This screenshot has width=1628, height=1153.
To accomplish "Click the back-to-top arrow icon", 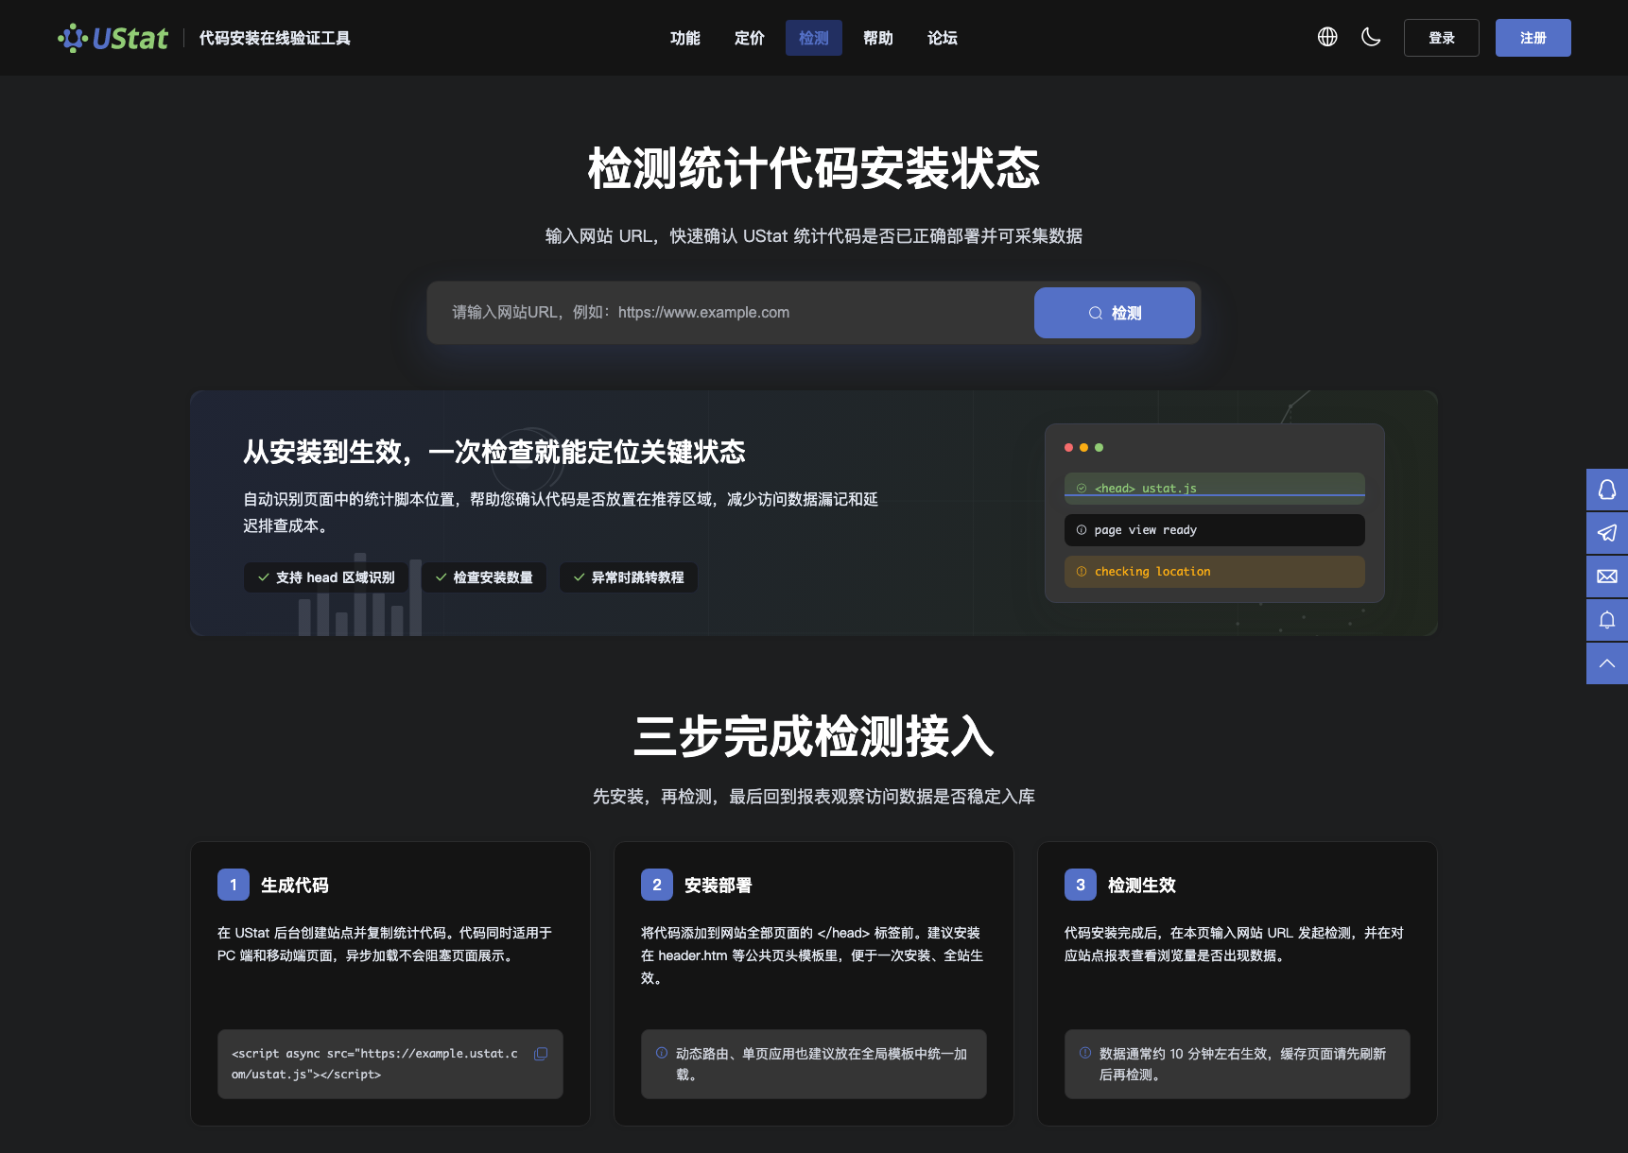I will (x=1606, y=663).
